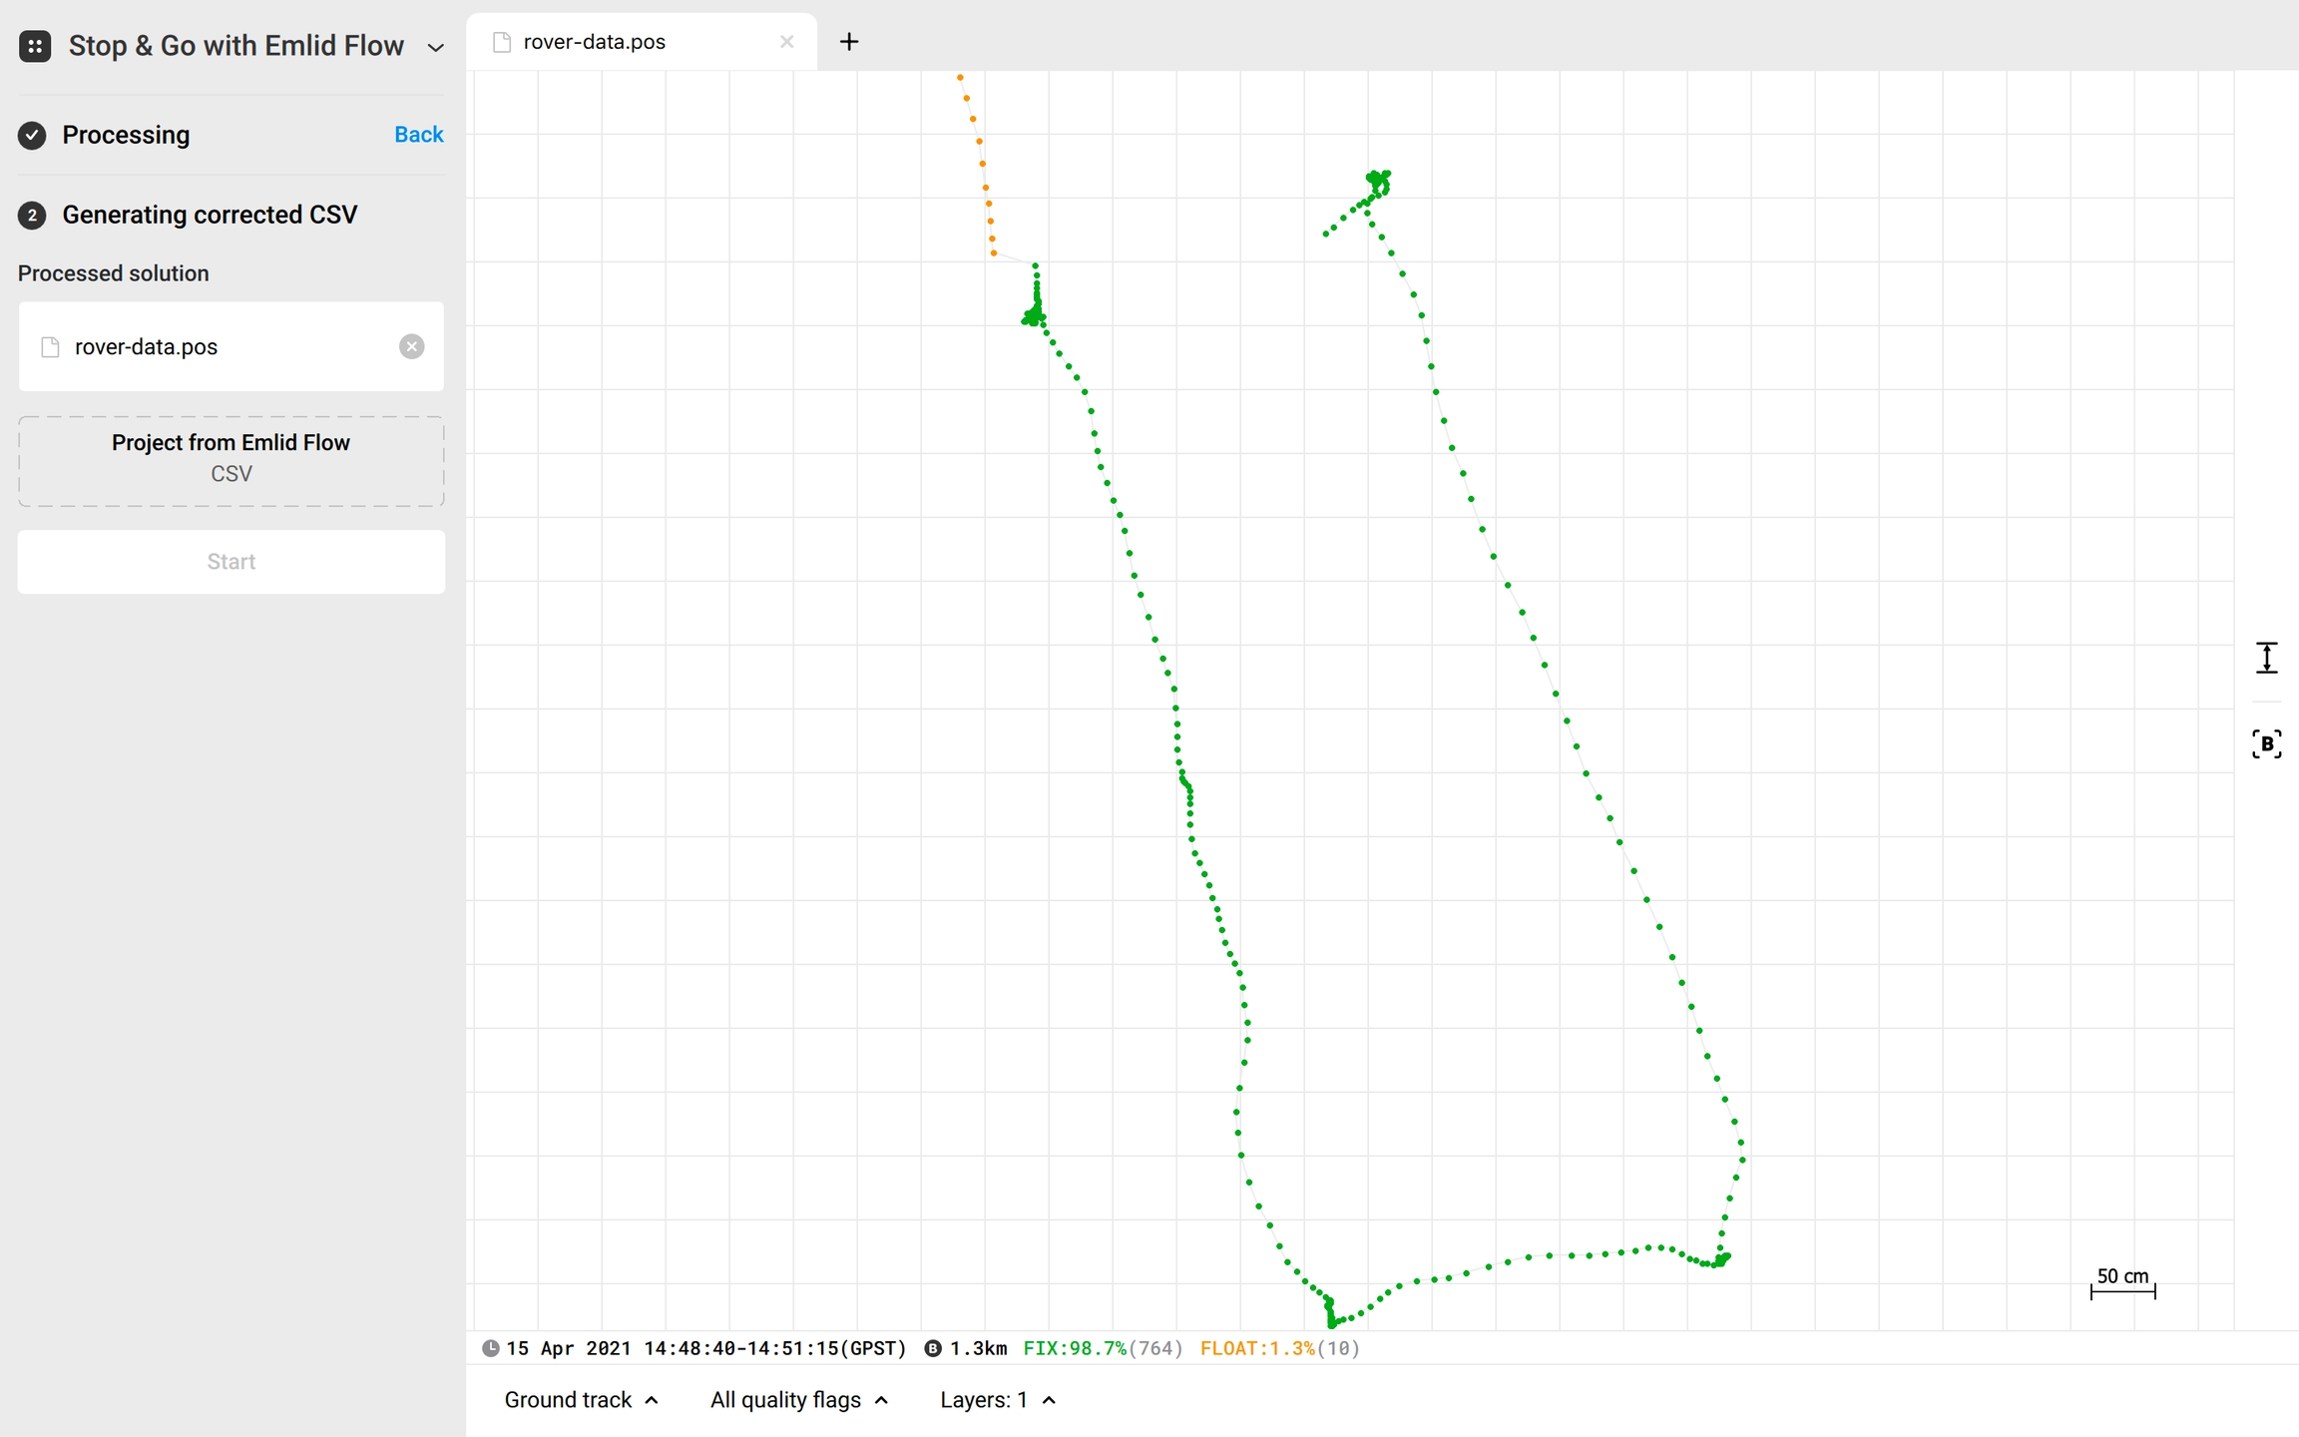Click the rover-data.pos file entry in sidebar
Viewport: 2299px width, 1437px height.
point(146,346)
